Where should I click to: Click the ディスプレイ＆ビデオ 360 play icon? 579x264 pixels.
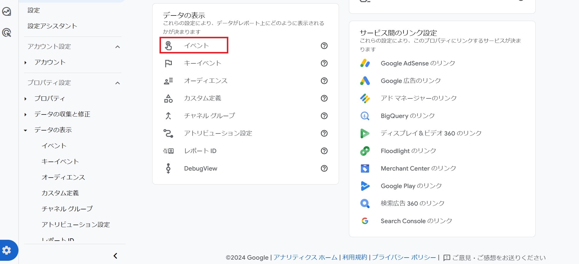tap(365, 133)
